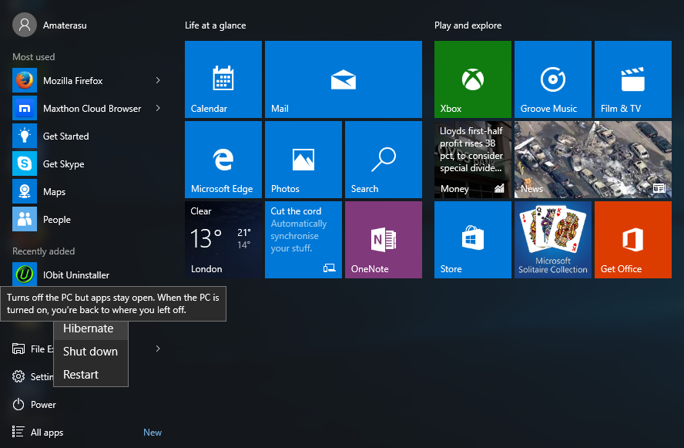Open the Xbox tile

point(472,79)
